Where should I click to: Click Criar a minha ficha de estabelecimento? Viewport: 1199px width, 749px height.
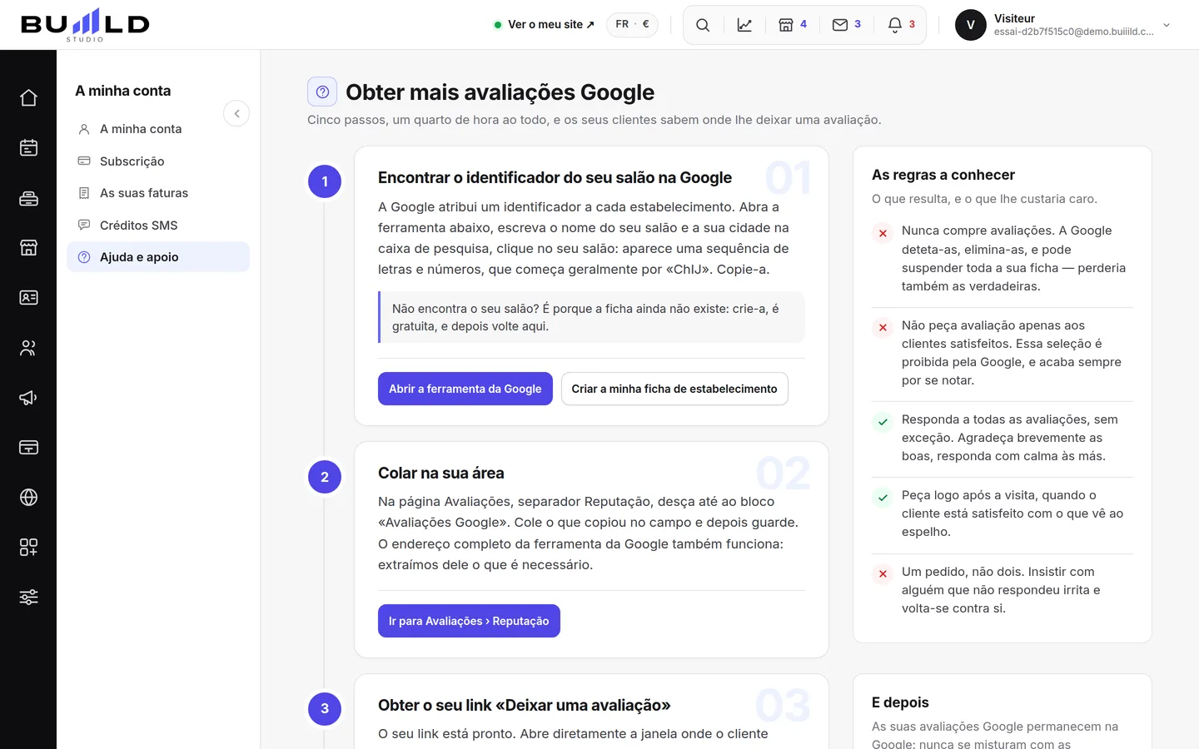coord(674,389)
